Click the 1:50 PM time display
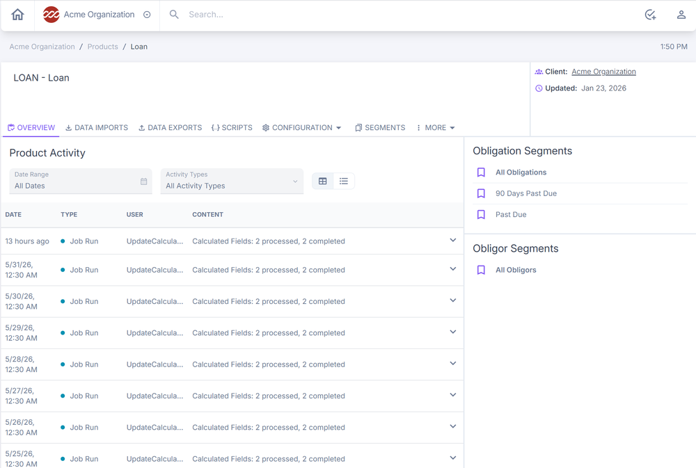 tap(674, 47)
